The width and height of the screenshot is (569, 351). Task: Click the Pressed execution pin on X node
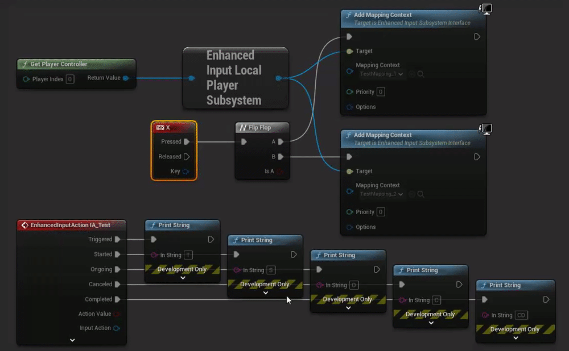pyautogui.click(x=187, y=141)
